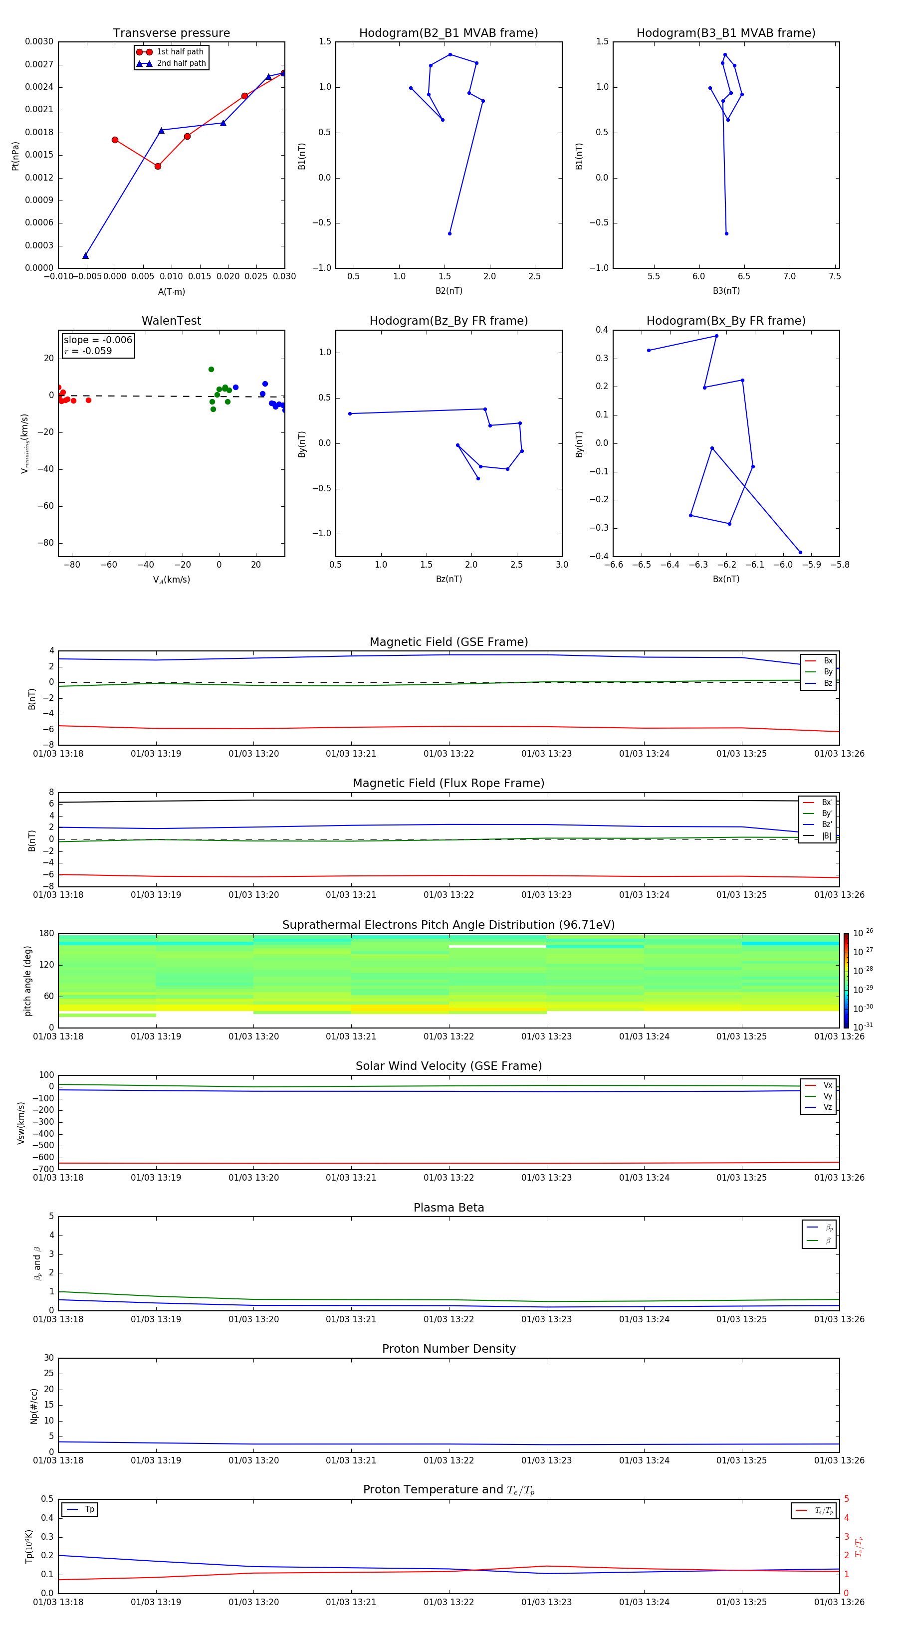Click the 'V_remaining(km/s)' y-axis label
This screenshot has height=1646, width=898.
[x=24, y=443]
